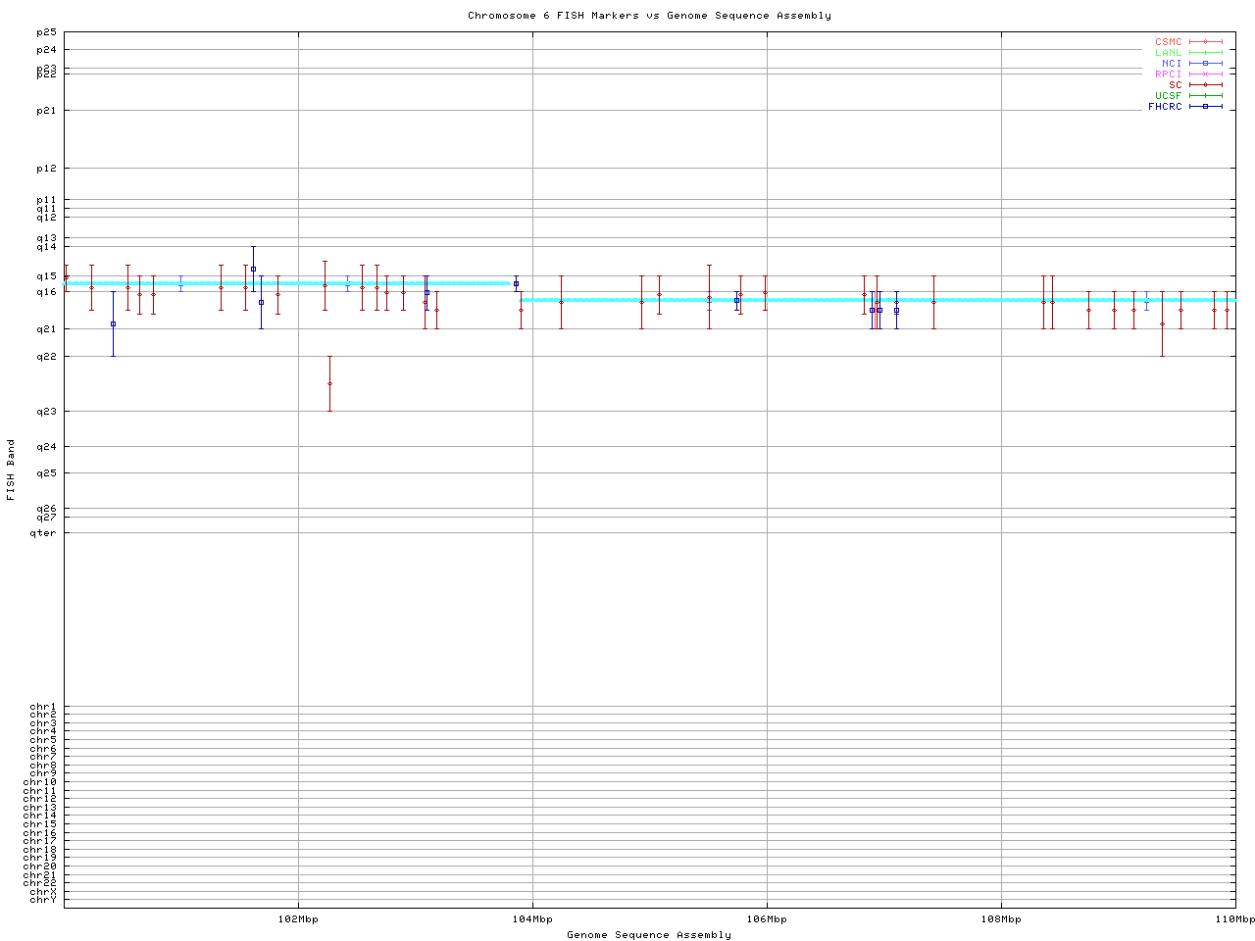Click the 104Mbp x-axis tick label

(x=532, y=919)
